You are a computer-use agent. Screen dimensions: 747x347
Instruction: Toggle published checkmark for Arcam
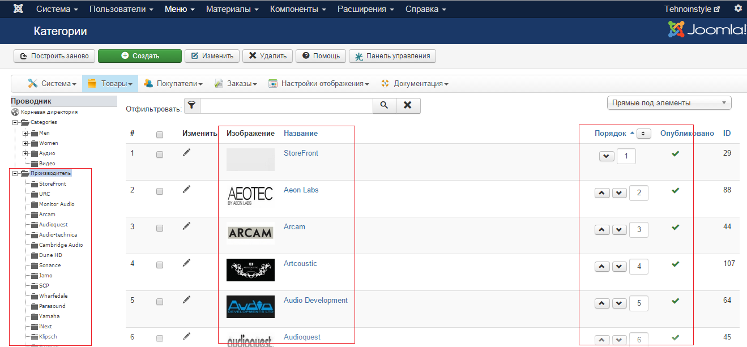pos(675,227)
